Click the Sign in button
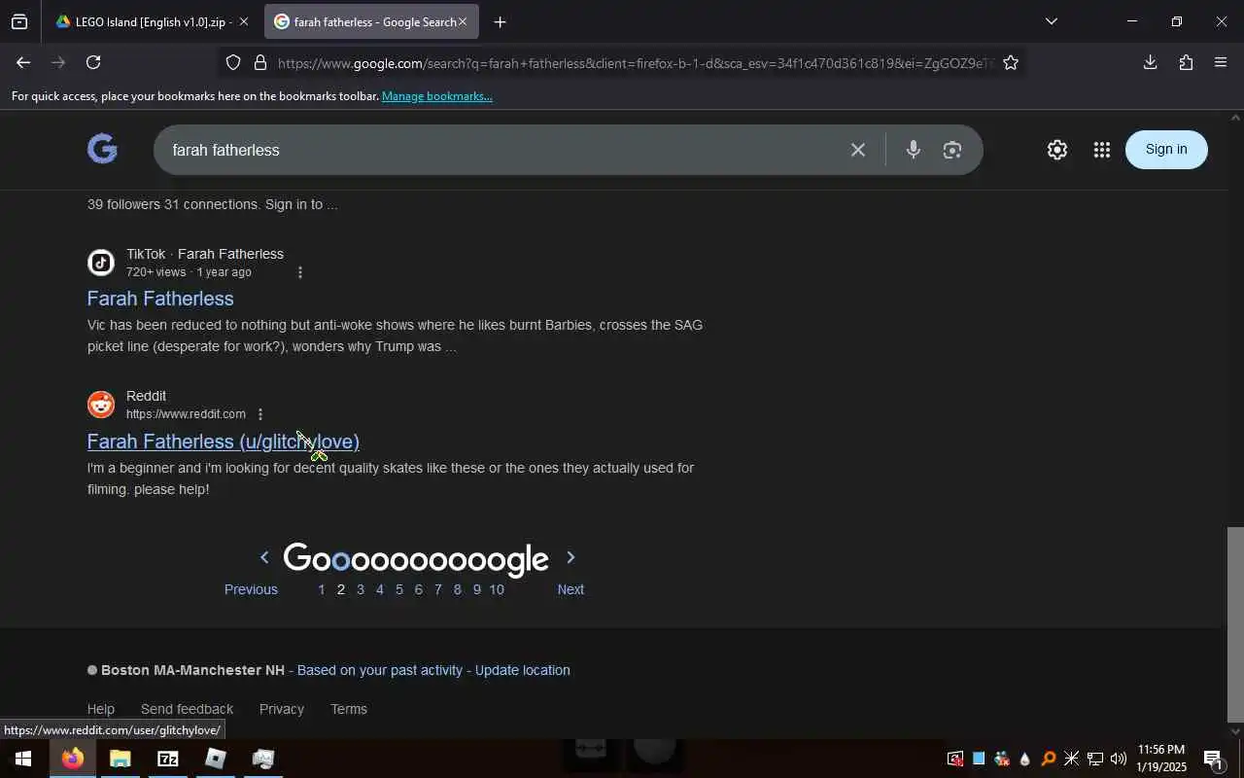Viewport: 1244px width, 778px height. pos(1166,149)
